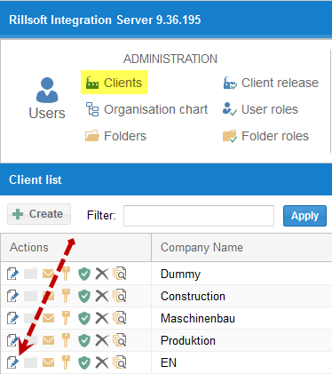Select the Construction company name cell

(x=241, y=296)
